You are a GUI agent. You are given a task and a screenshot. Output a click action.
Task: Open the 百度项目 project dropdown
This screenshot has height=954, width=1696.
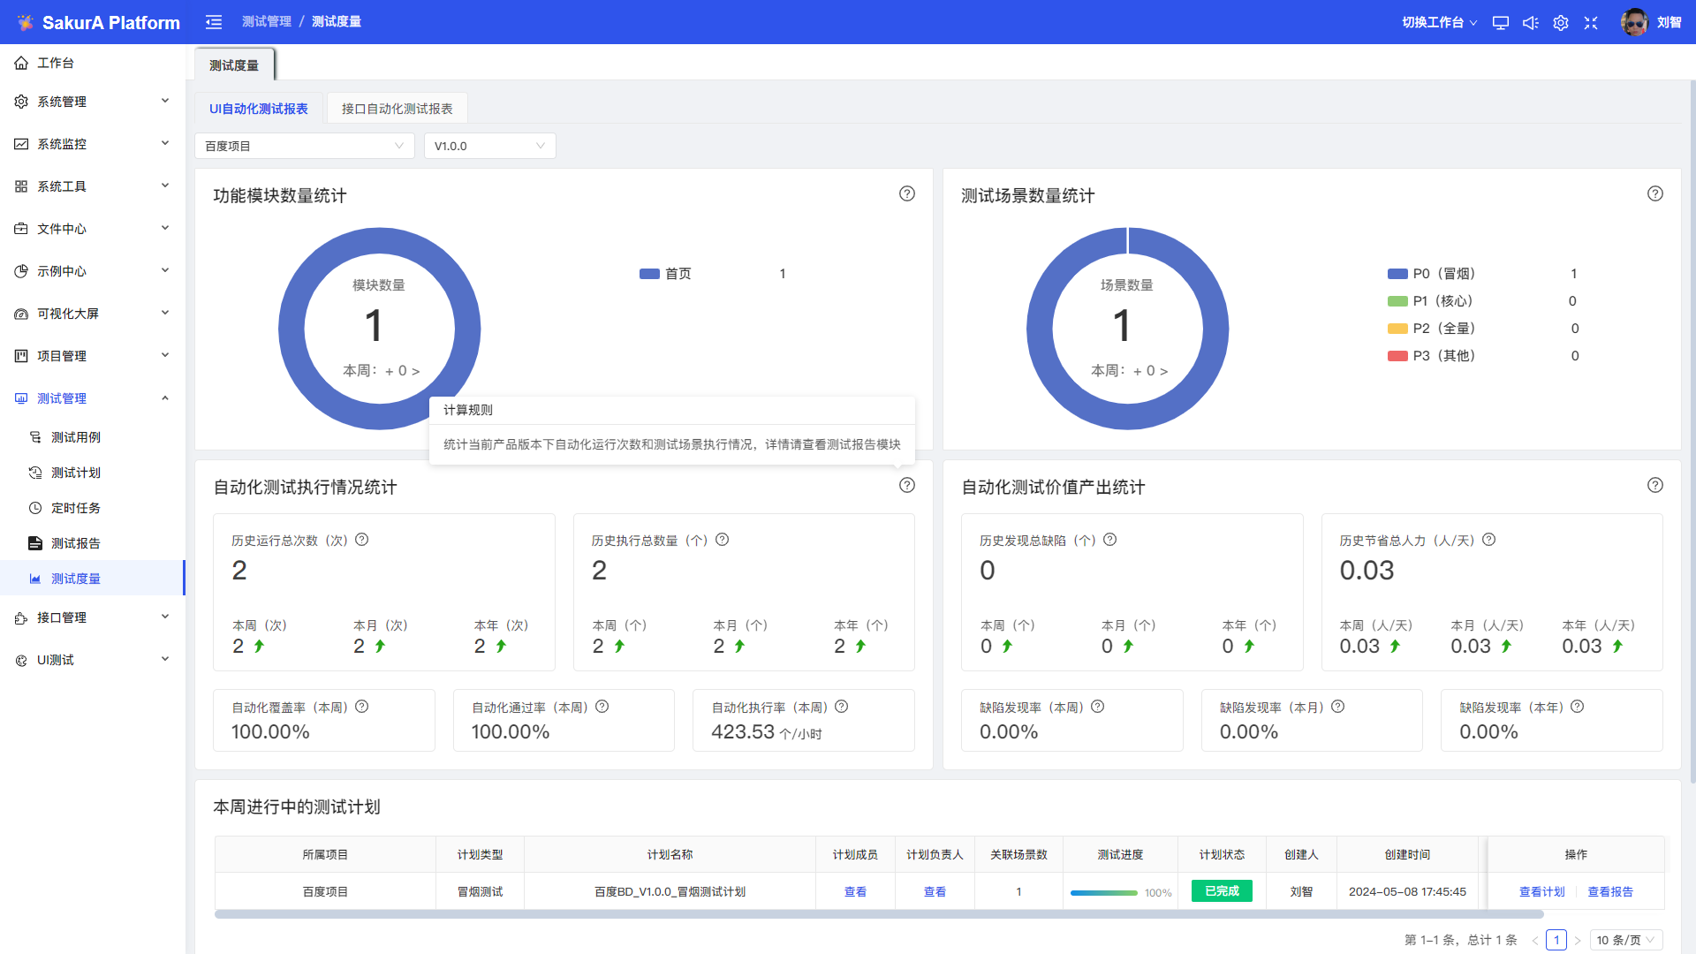tap(305, 146)
